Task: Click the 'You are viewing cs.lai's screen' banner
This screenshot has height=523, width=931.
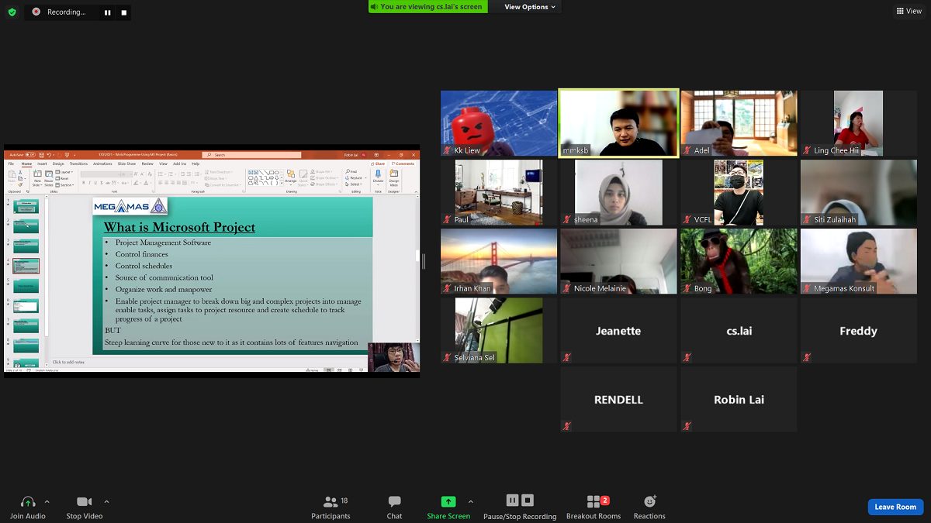Action: click(x=428, y=7)
